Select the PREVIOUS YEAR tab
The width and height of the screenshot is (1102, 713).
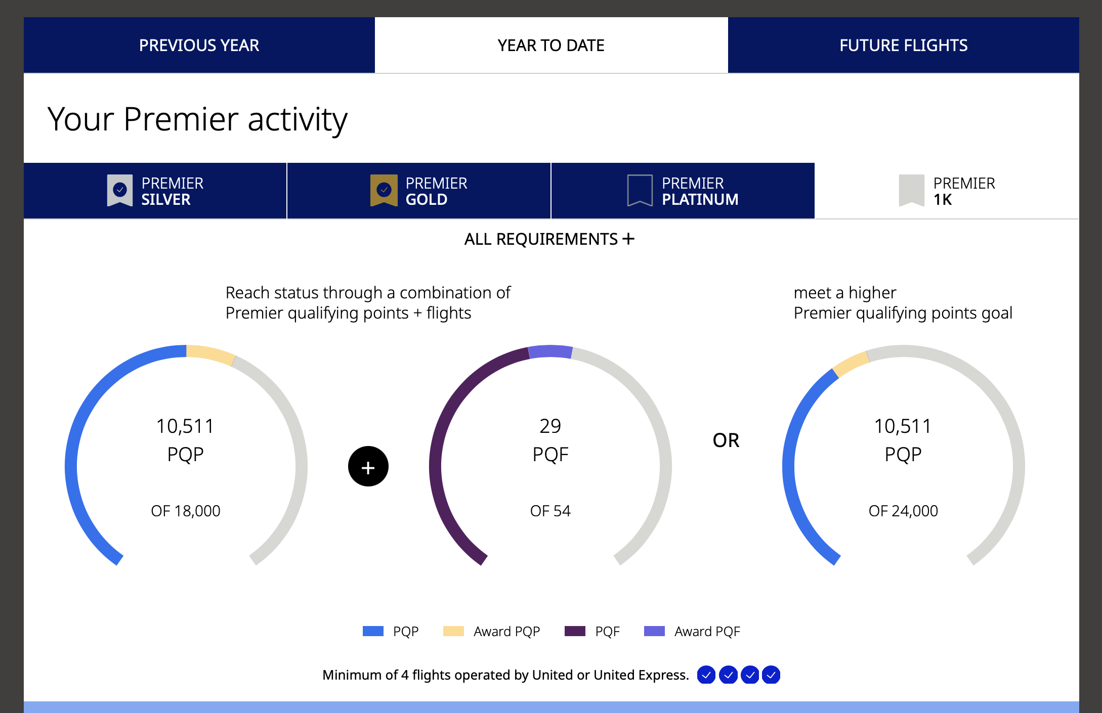(199, 45)
